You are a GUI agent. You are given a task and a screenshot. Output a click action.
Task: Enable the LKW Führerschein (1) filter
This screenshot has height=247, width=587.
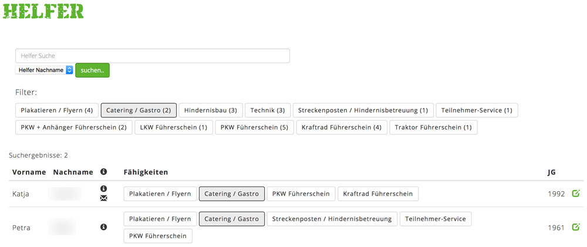(x=173, y=127)
